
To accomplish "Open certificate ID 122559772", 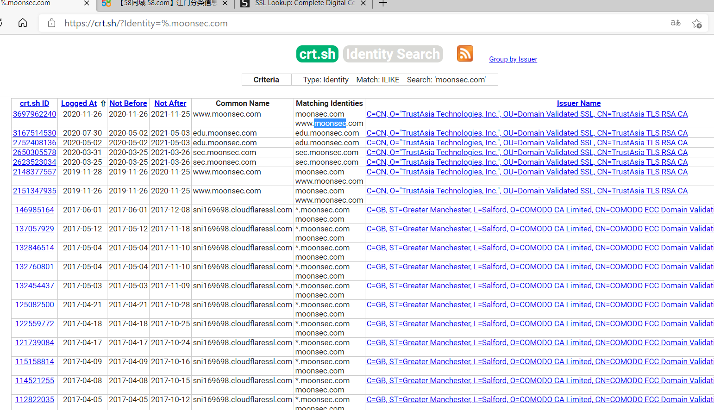I will click(35, 324).
